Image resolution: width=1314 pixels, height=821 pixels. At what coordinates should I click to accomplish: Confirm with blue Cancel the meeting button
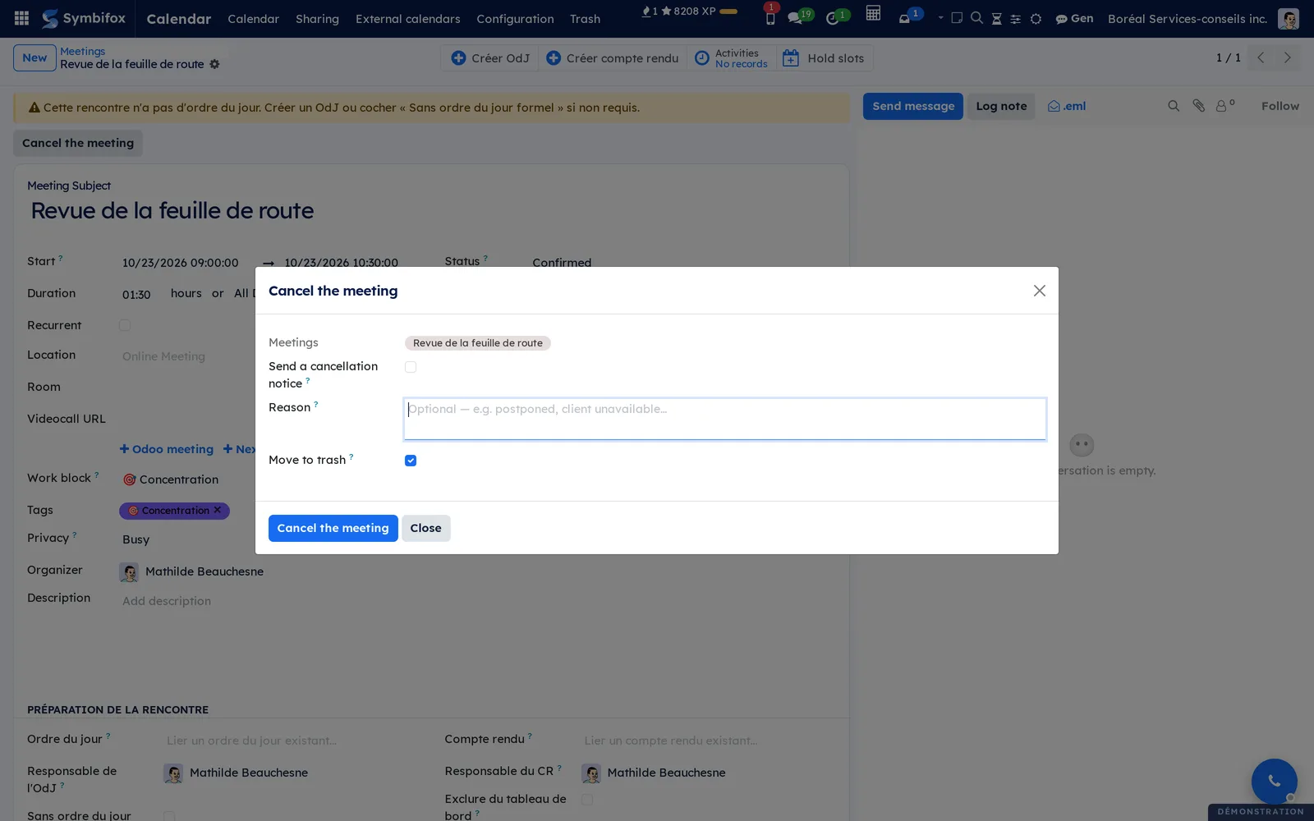pyautogui.click(x=333, y=528)
